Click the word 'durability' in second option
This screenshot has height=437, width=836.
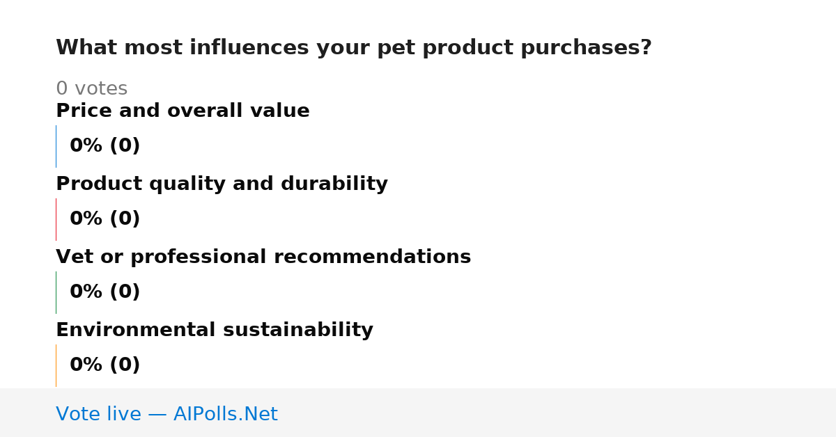pyautogui.click(x=334, y=184)
